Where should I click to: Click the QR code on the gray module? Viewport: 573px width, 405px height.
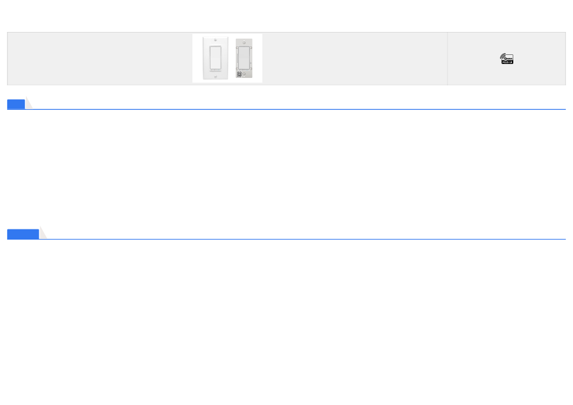239,74
